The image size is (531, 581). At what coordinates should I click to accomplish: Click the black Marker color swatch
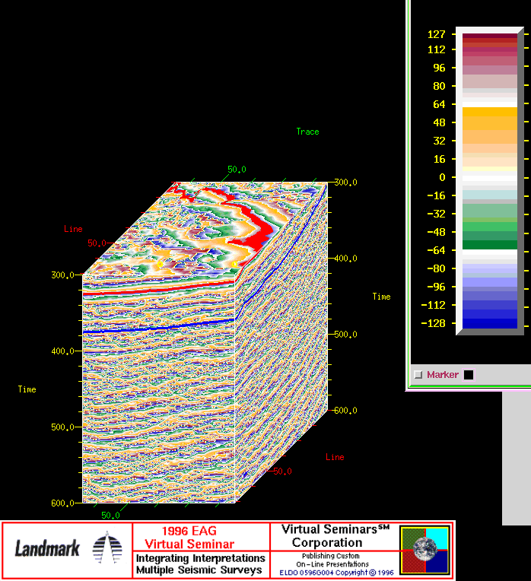point(469,375)
